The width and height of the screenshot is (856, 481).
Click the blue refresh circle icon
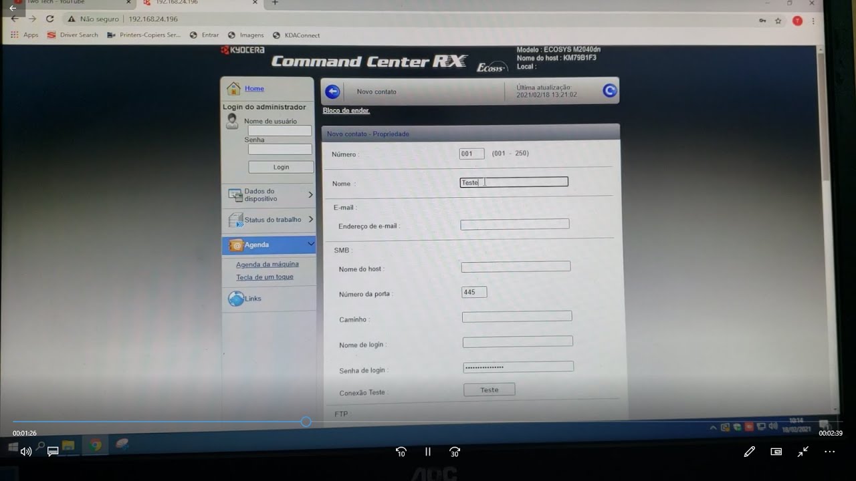click(x=609, y=91)
